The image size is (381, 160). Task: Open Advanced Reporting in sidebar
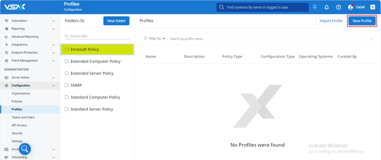[x=25, y=37]
